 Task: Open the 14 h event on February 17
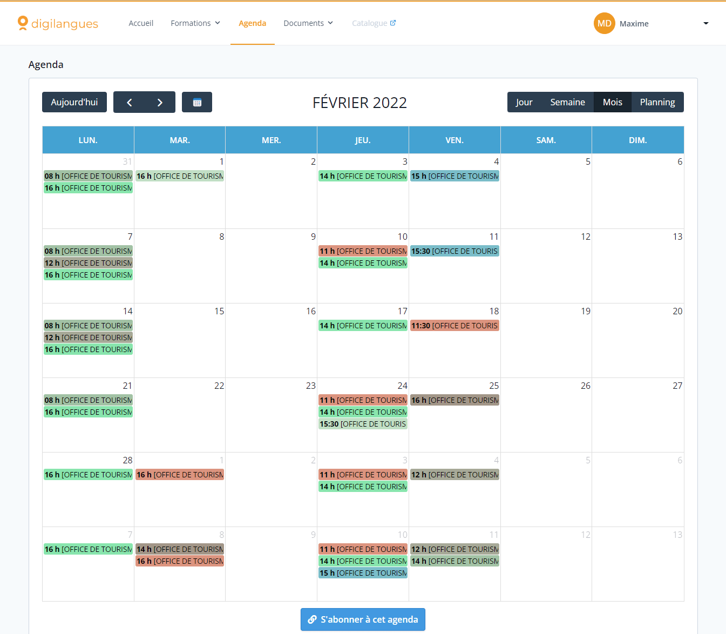363,326
